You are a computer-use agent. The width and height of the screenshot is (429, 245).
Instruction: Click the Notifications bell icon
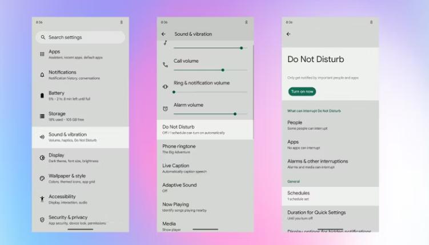[x=42, y=75]
